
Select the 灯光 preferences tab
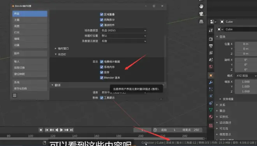(30, 32)
